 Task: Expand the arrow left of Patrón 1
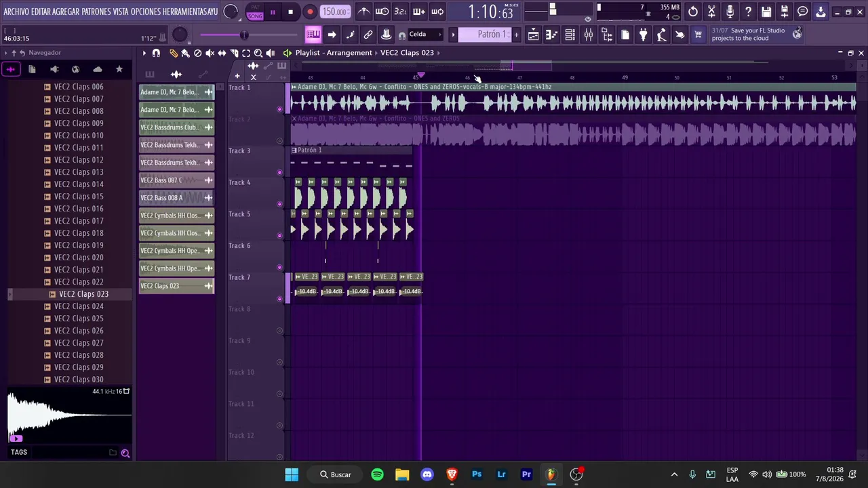point(453,35)
